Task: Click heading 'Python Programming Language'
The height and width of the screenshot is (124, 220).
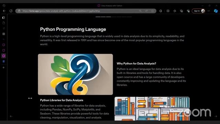Action: coord(73,29)
